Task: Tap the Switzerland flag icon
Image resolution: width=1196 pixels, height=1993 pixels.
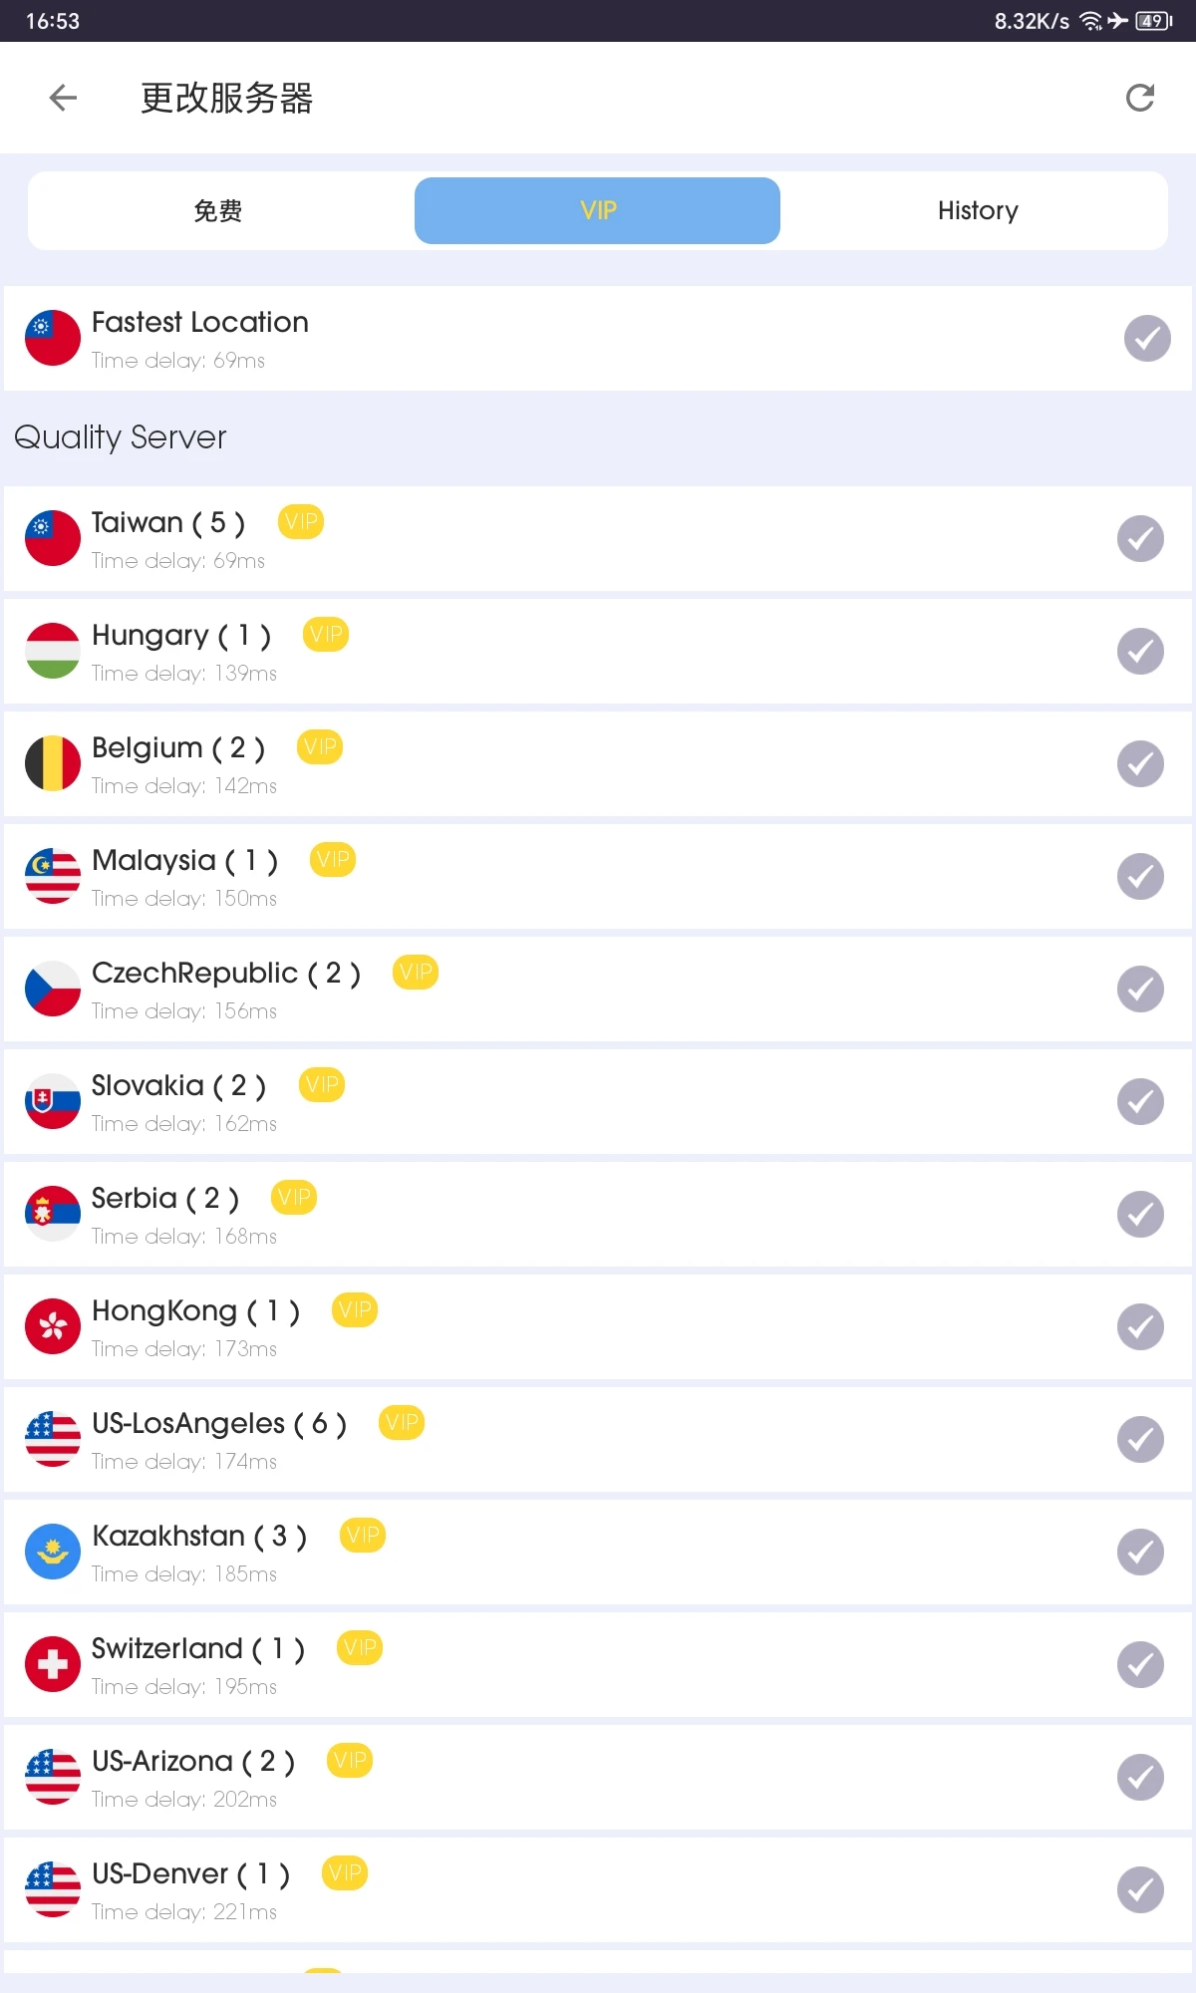Action: [53, 1664]
